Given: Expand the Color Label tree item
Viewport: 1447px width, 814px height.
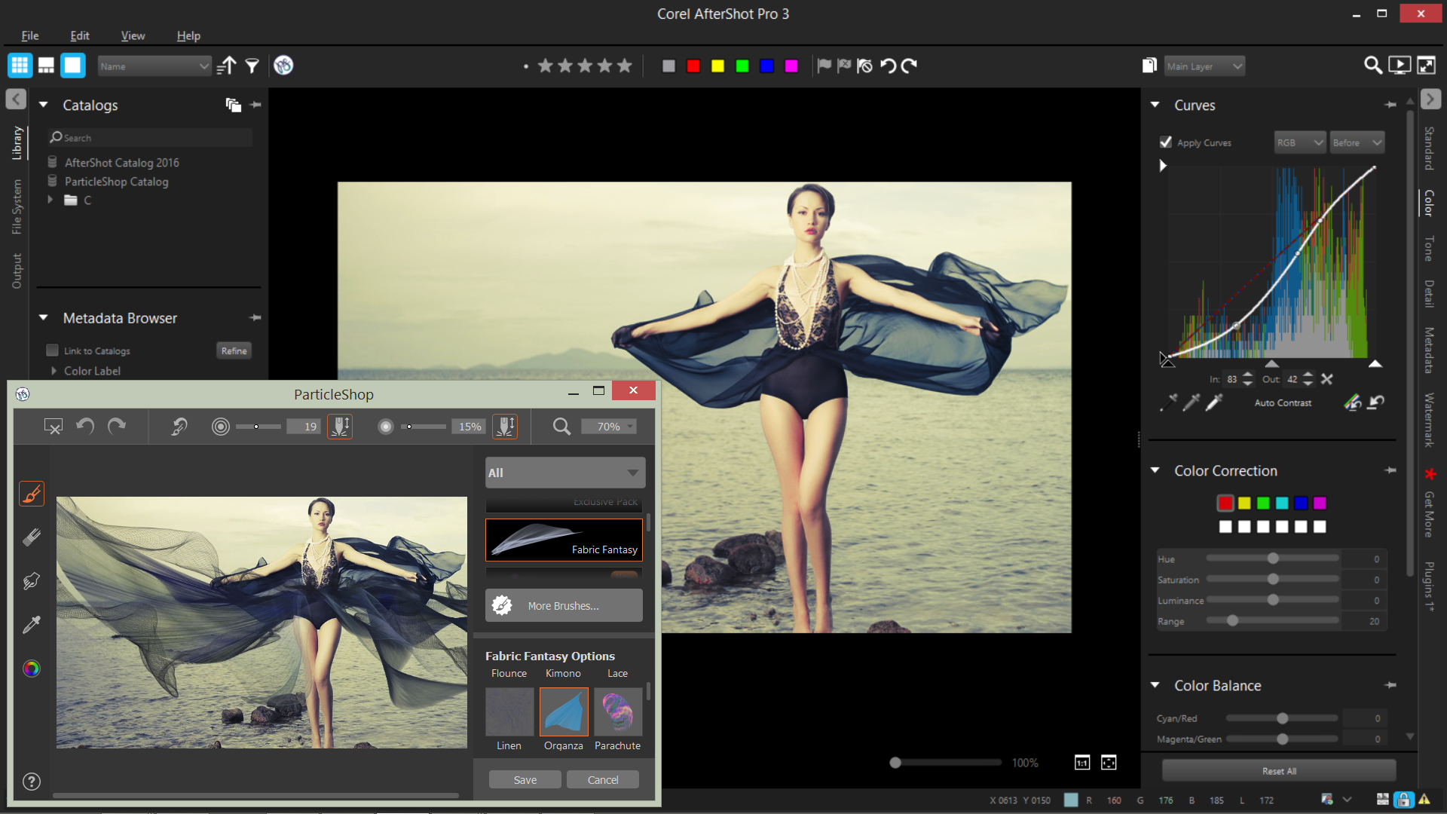Looking at the screenshot, I should click(x=54, y=371).
